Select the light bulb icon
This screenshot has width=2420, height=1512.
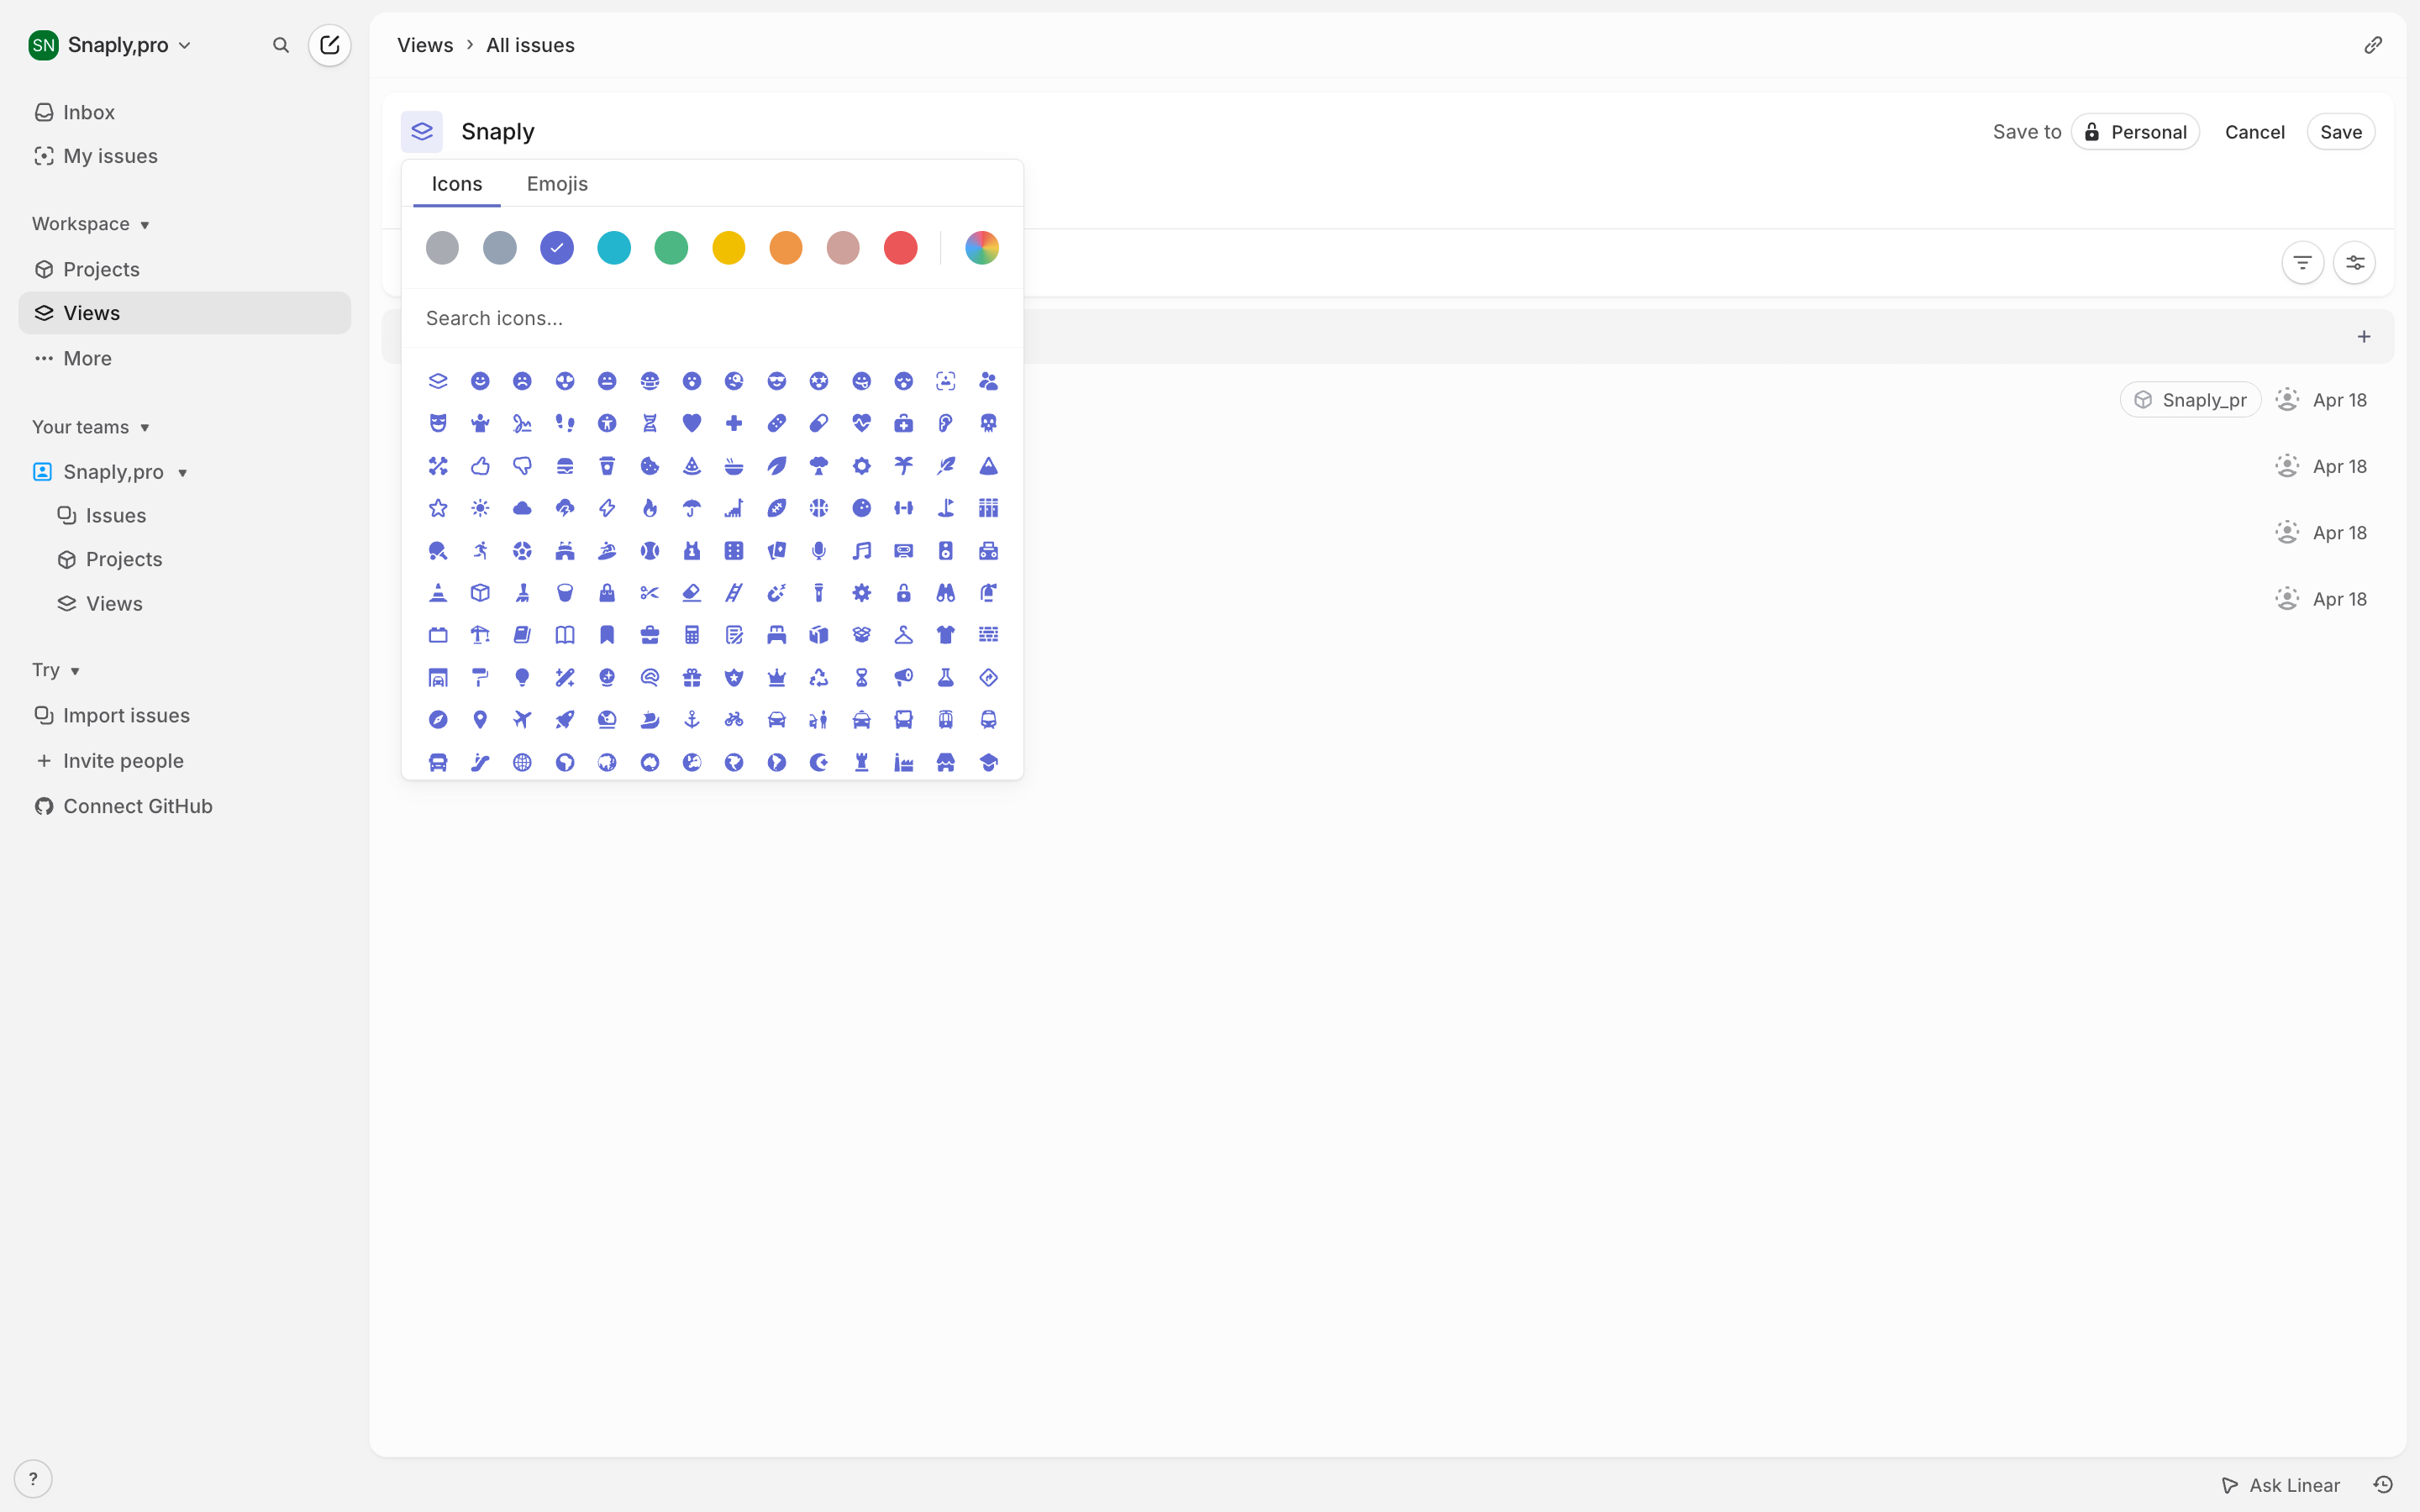point(522,678)
